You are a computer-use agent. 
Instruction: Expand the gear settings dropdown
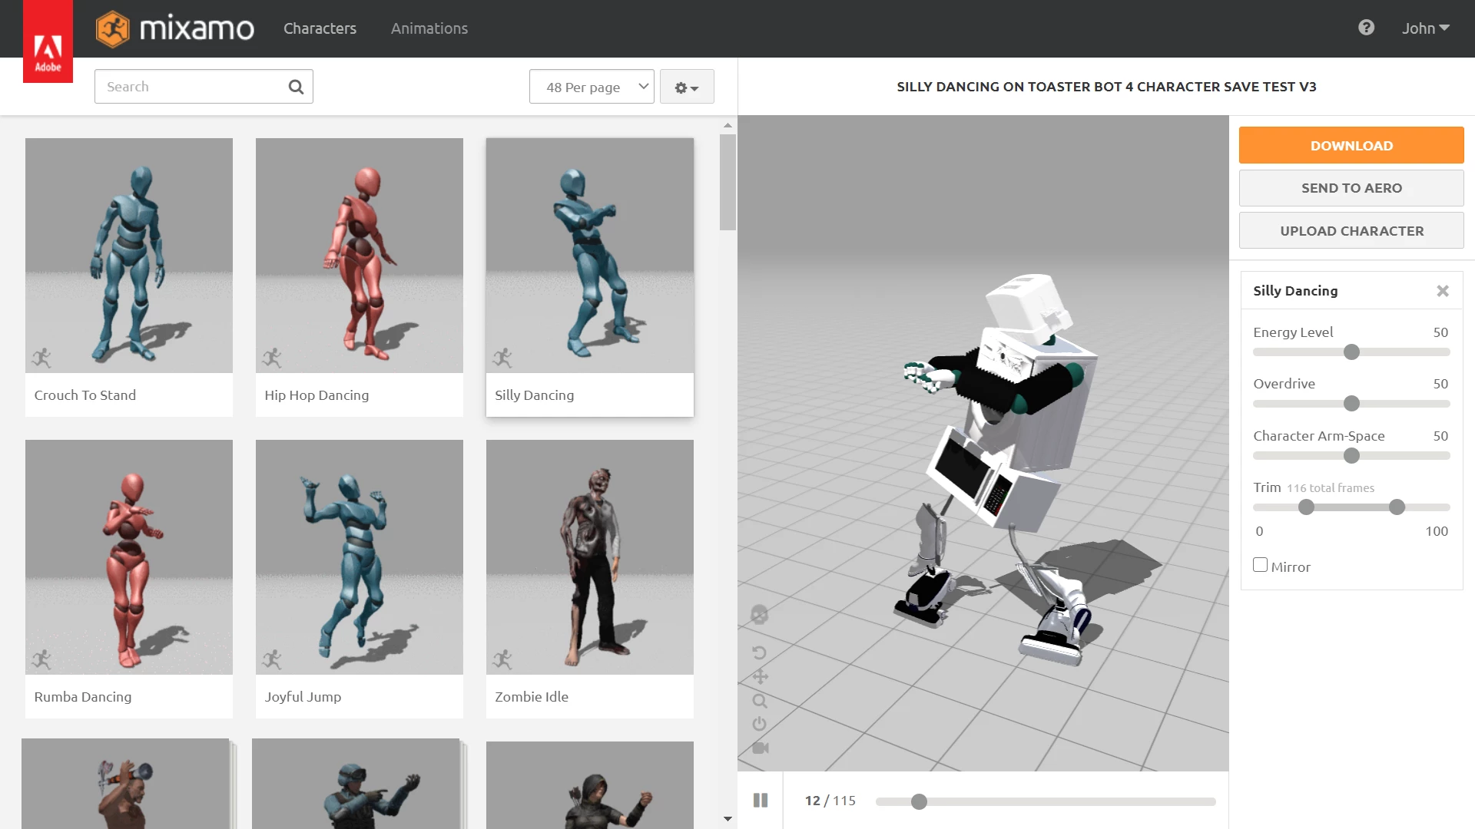(x=686, y=87)
